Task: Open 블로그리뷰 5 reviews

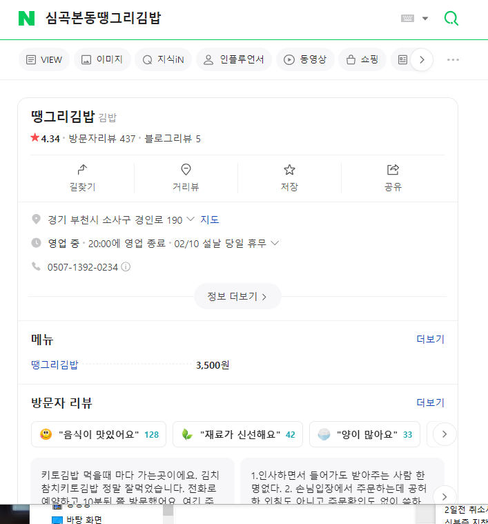Action: click(x=173, y=138)
